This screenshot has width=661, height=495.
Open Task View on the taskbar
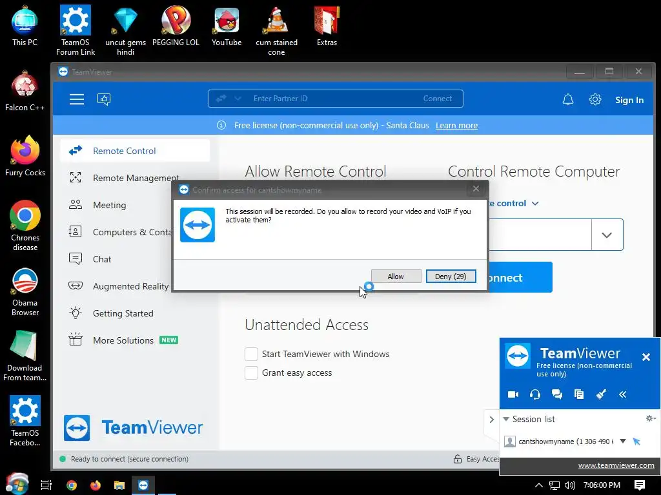pos(46,485)
